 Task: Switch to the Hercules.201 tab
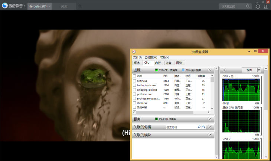(39, 6)
